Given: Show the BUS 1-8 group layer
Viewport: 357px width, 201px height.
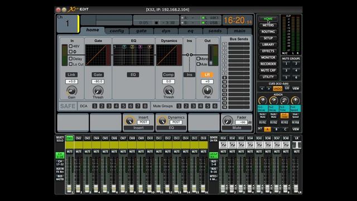Looking at the screenshot, I should click(214, 162).
